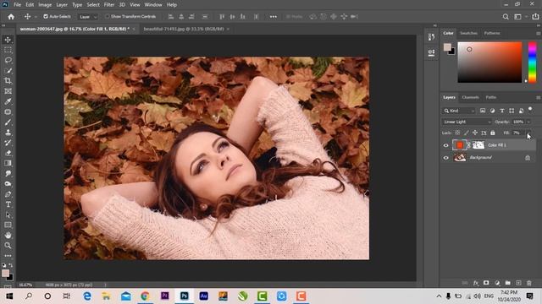Click foreground color swatch in Color panel
The image size is (542, 304).
(x=447, y=47)
